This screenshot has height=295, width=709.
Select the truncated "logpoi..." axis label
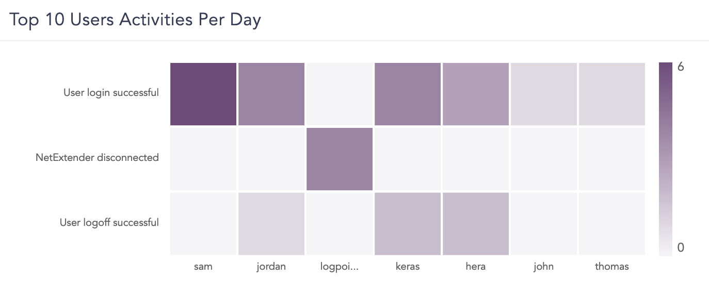tap(340, 267)
